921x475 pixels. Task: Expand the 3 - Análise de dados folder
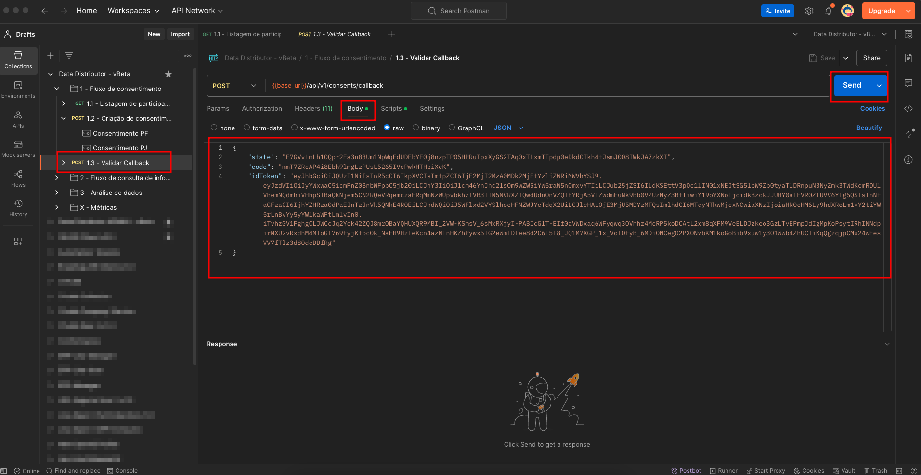click(57, 193)
